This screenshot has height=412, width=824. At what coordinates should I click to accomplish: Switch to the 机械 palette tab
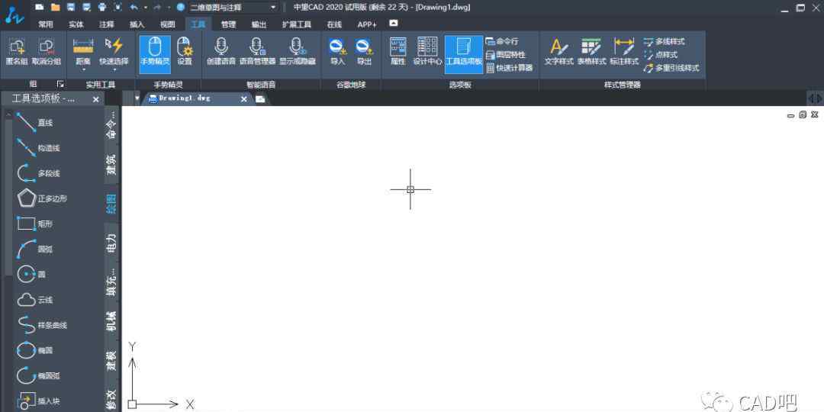(111, 320)
